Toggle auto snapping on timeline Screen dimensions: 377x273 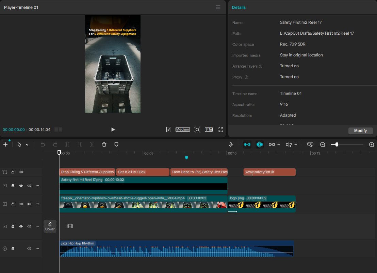coord(259,144)
